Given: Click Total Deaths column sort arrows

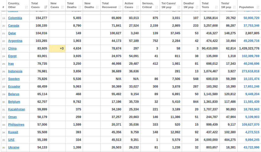Looking at the screenshot, I should point(80,7).
